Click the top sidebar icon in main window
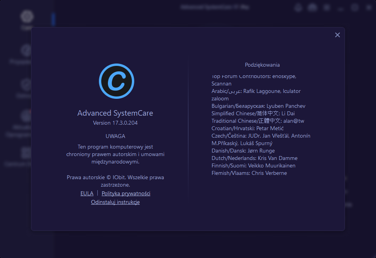This screenshot has height=258, width=376. (27, 16)
